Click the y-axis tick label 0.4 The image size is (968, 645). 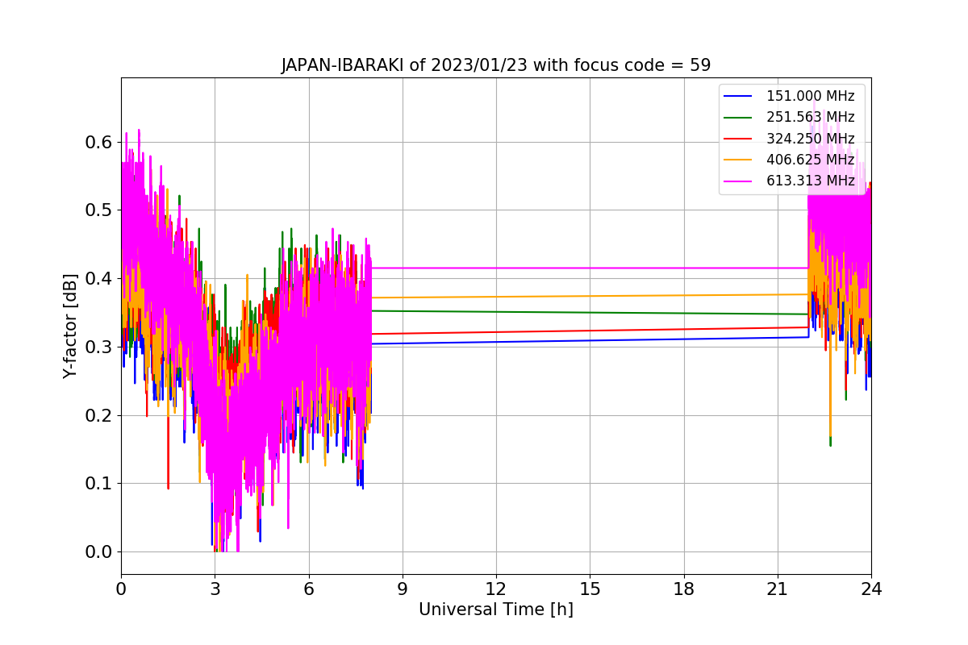(x=100, y=279)
